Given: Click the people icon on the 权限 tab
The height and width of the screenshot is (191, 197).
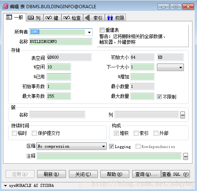Looking at the screenshot, I should pos(110,18).
